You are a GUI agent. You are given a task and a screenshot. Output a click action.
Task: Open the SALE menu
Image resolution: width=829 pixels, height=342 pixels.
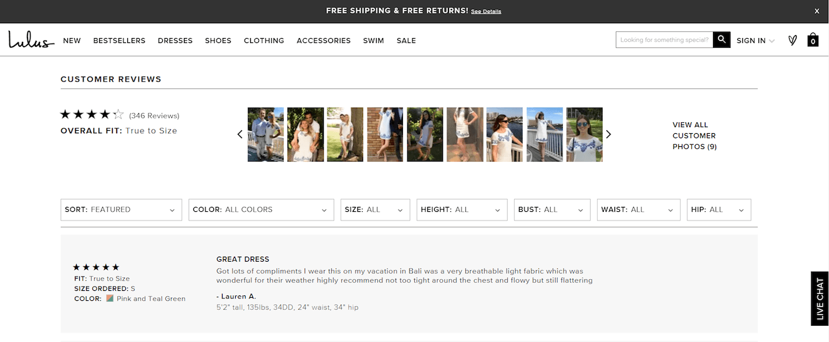click(406, 40)
